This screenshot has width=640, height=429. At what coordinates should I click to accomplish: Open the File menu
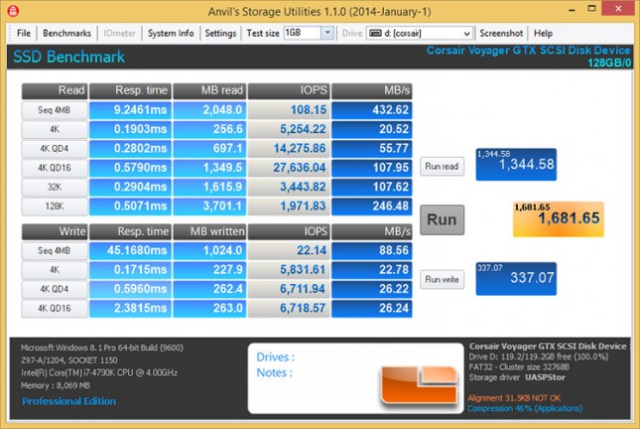24,33
